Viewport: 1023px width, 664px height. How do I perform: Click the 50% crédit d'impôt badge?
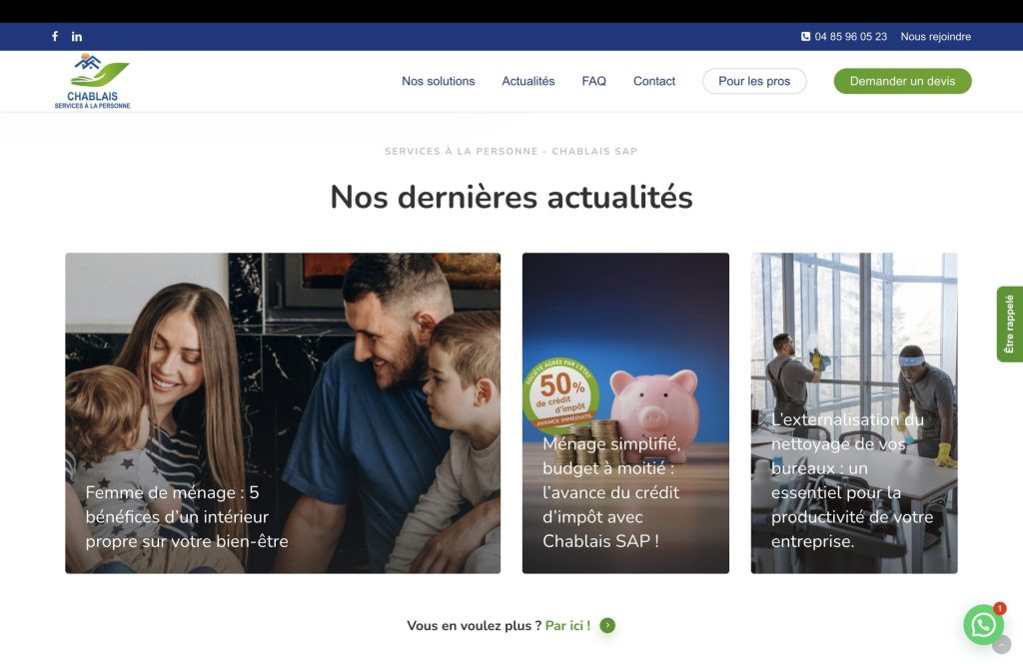(560, 394)
